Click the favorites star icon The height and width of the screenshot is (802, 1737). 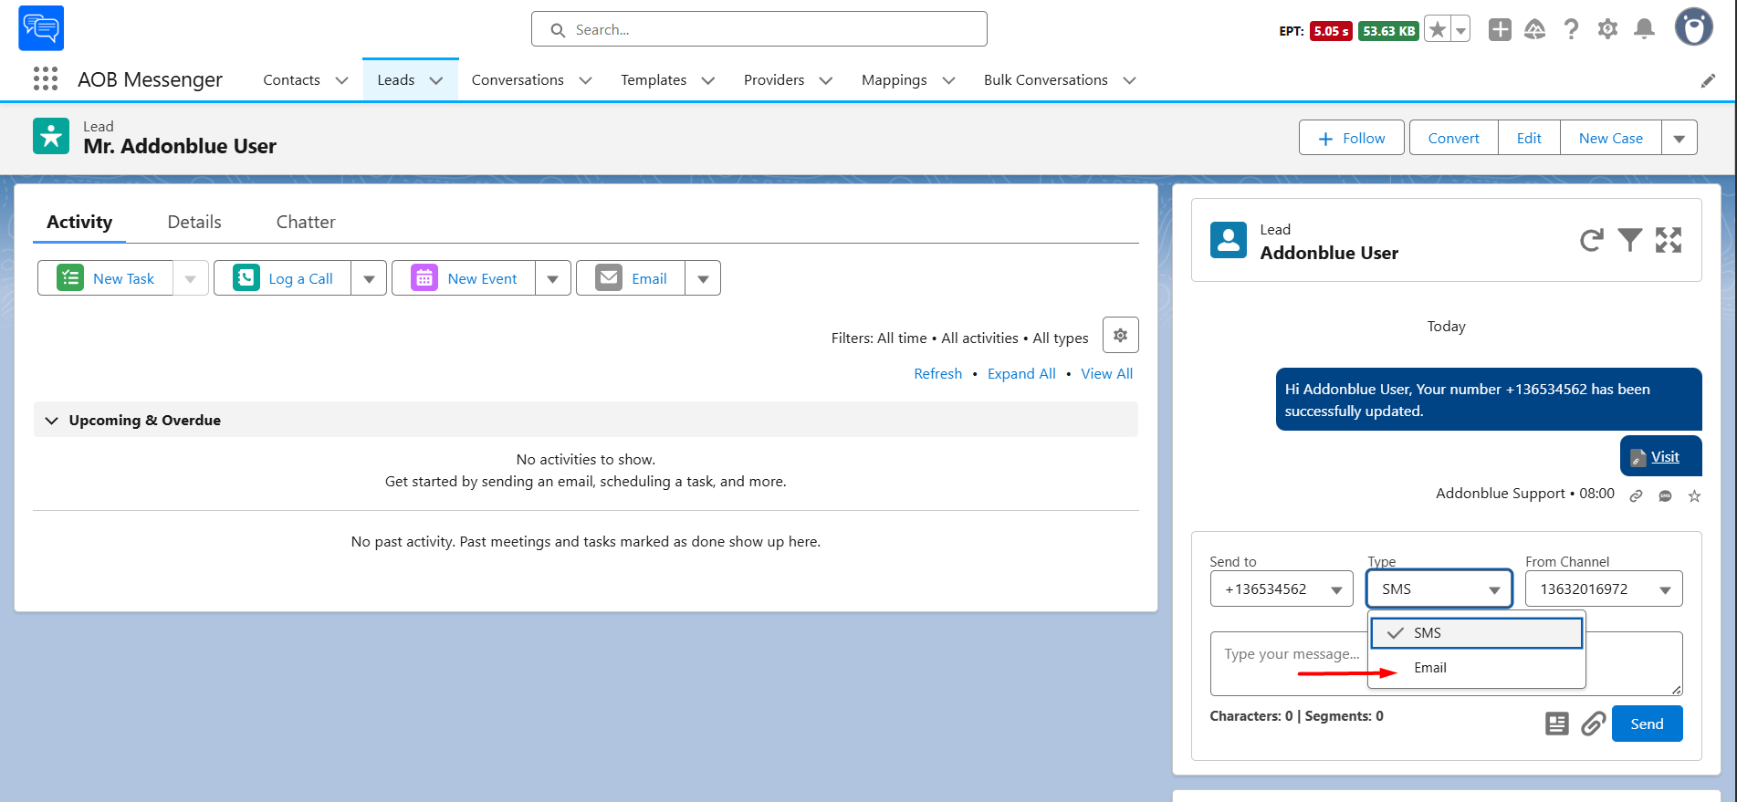click(1438, 30)
